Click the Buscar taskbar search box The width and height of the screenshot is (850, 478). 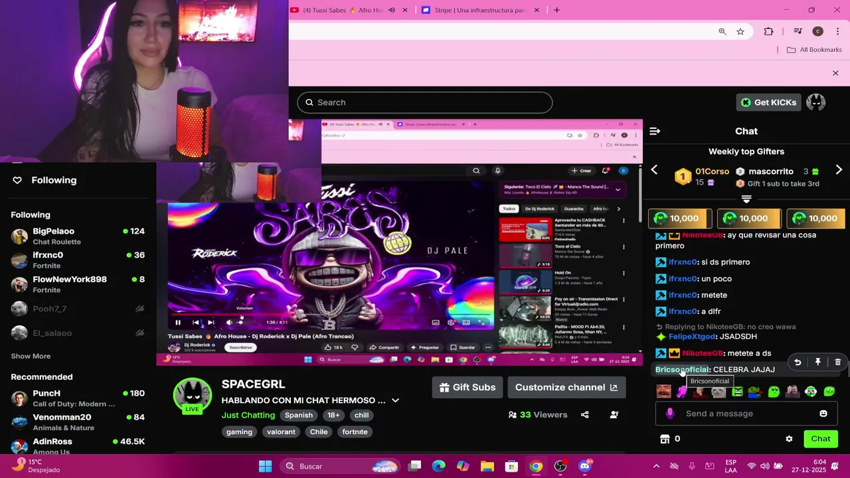coord(339,466)
